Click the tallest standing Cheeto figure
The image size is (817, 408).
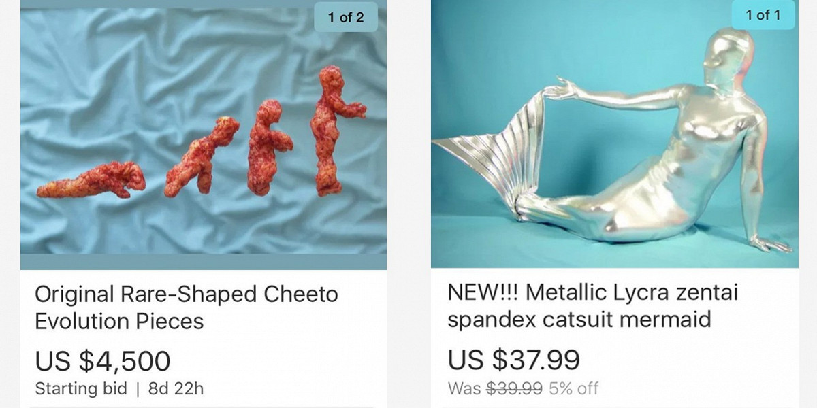[x=334, y=129]
